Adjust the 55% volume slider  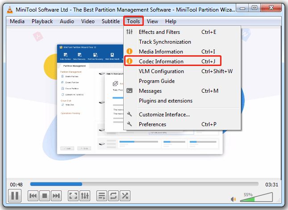(256, 197)
